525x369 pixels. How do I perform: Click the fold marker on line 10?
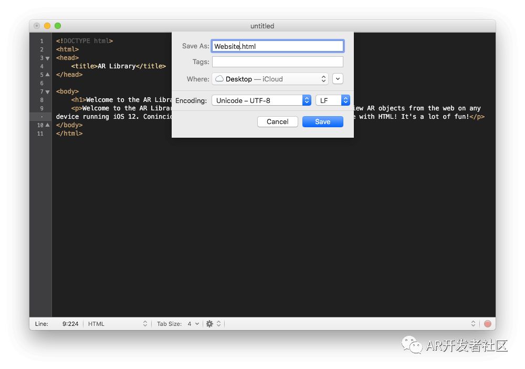(x=47, y=125)
